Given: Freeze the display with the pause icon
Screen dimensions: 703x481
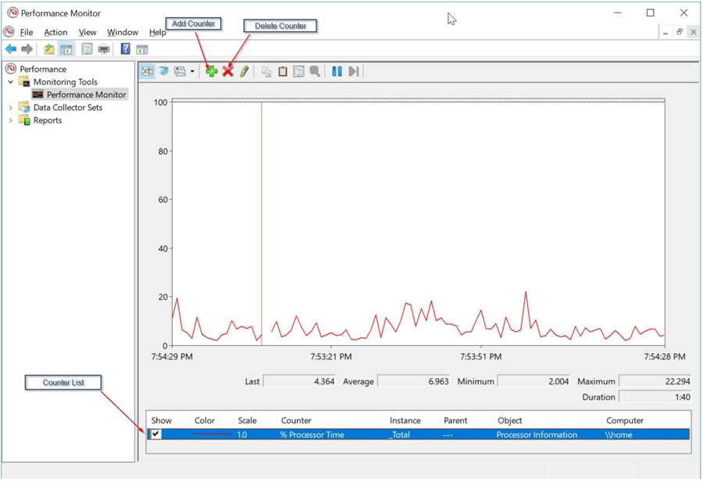Looking at the screenshot, I should [x=337, y=71].
